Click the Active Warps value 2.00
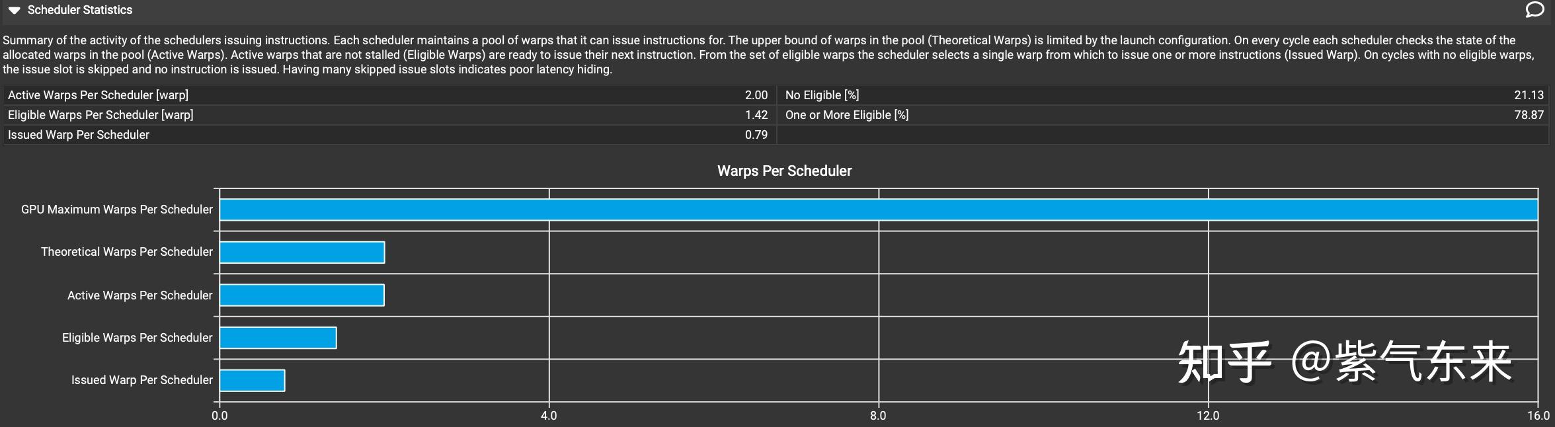The image size is (1555, 427). tap(756, 95)
